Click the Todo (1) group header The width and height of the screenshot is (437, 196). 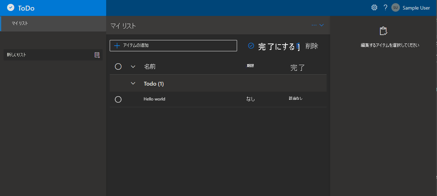click(218, 84)
